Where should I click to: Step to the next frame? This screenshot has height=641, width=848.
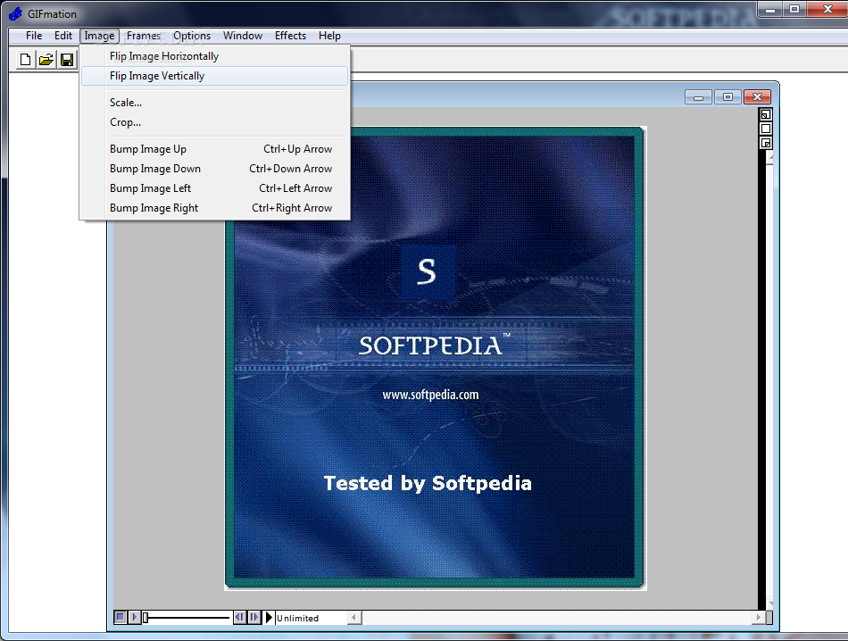(254, 617)
